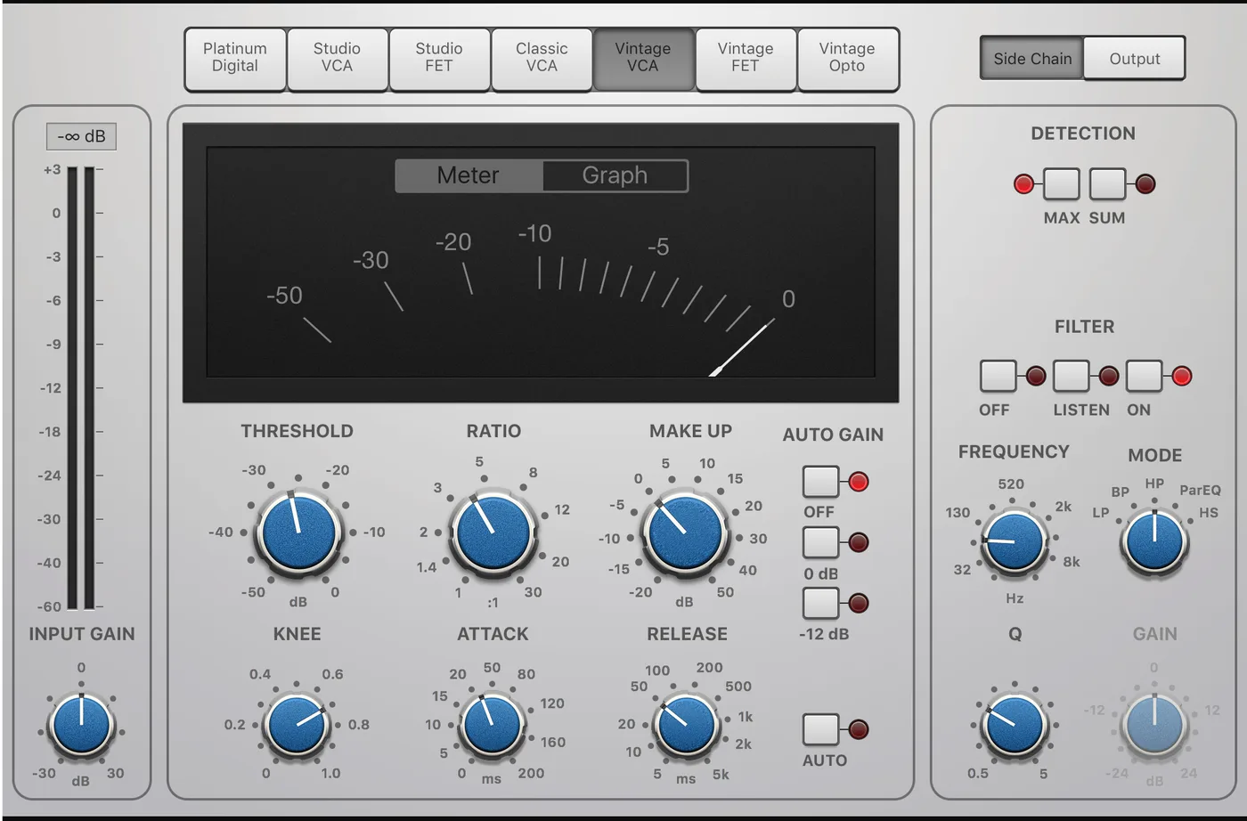
Task: Click the input level meter bars
Action: pyautogui.click(x=80, y=388)
